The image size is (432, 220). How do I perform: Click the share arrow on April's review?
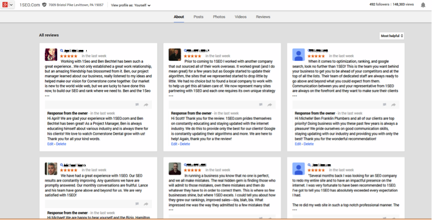click(x=146, y=105)
